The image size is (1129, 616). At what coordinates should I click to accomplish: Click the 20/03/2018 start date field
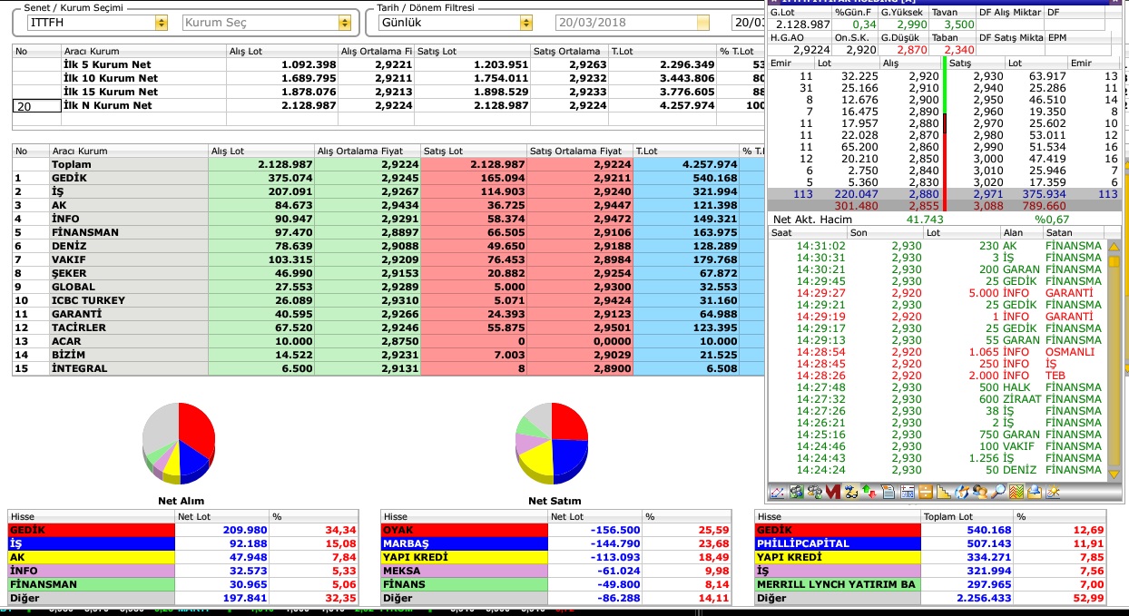tap(633, 23)
